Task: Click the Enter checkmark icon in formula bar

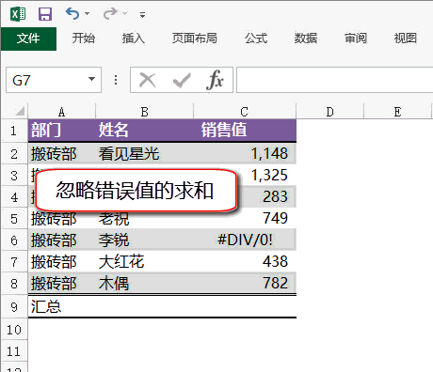Action: point(182,80)
